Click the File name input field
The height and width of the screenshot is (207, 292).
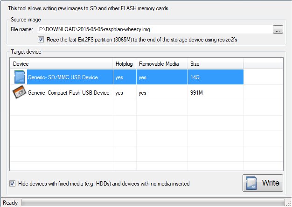click(154, 30)
